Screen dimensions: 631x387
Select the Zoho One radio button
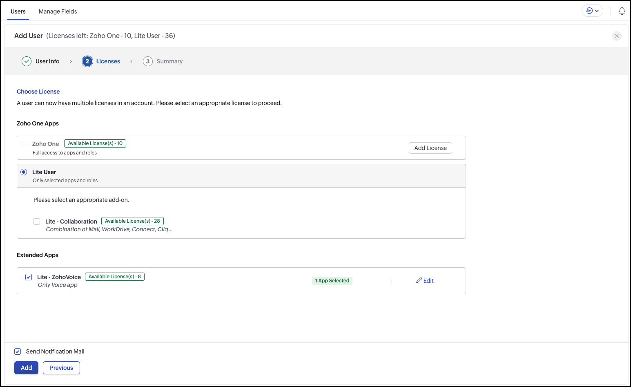pyautogui.click(x=24, y=144)
